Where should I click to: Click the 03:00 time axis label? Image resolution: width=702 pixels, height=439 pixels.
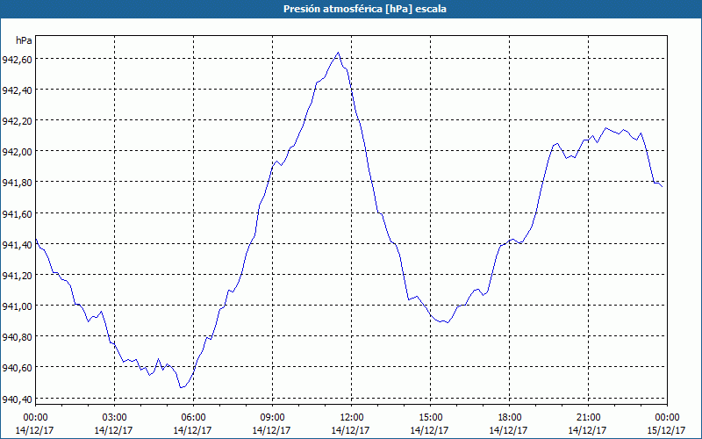pyautogui.click(x=115, y=418)
